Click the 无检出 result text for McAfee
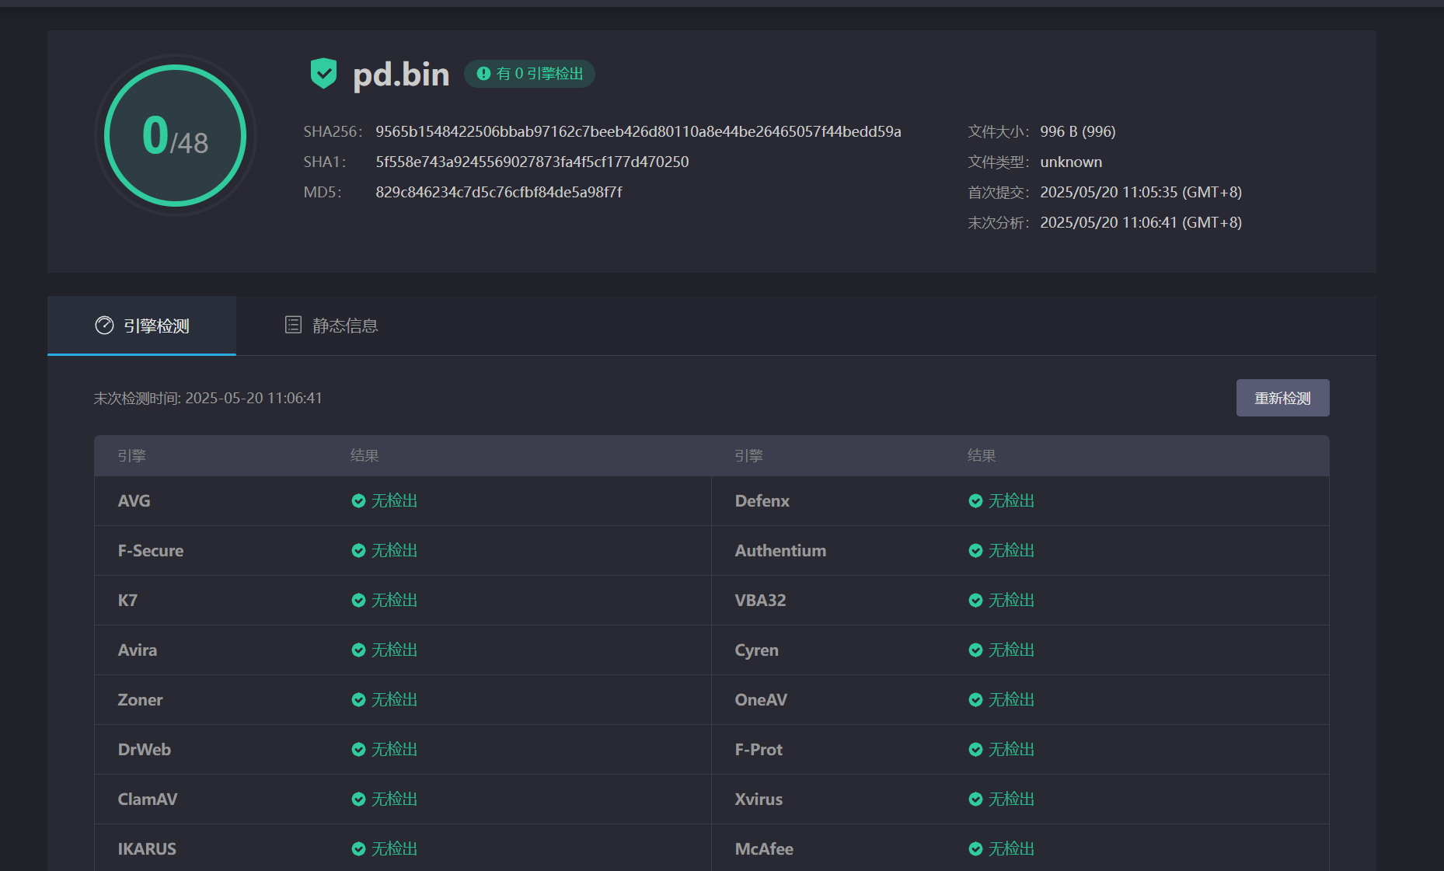This screenshot has width=1444, height=871. 1011,849
